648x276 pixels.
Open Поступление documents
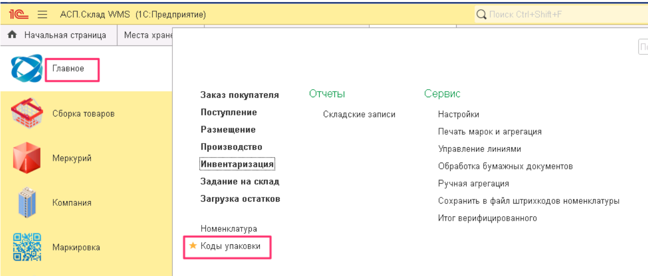(x=229, y=112)
